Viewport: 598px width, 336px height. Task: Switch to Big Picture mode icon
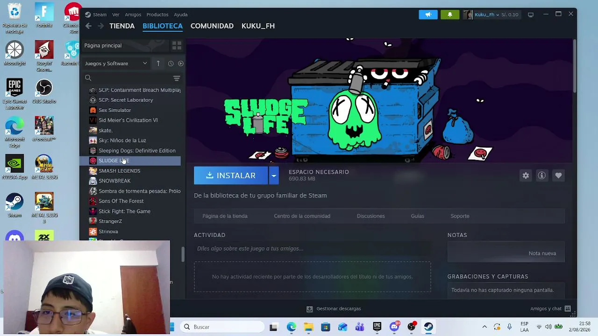coord(531,15)
